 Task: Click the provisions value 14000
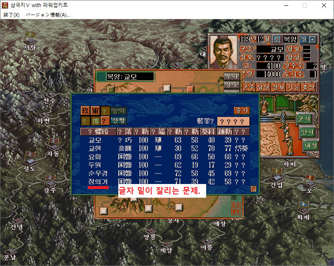(x=269, y=74)
